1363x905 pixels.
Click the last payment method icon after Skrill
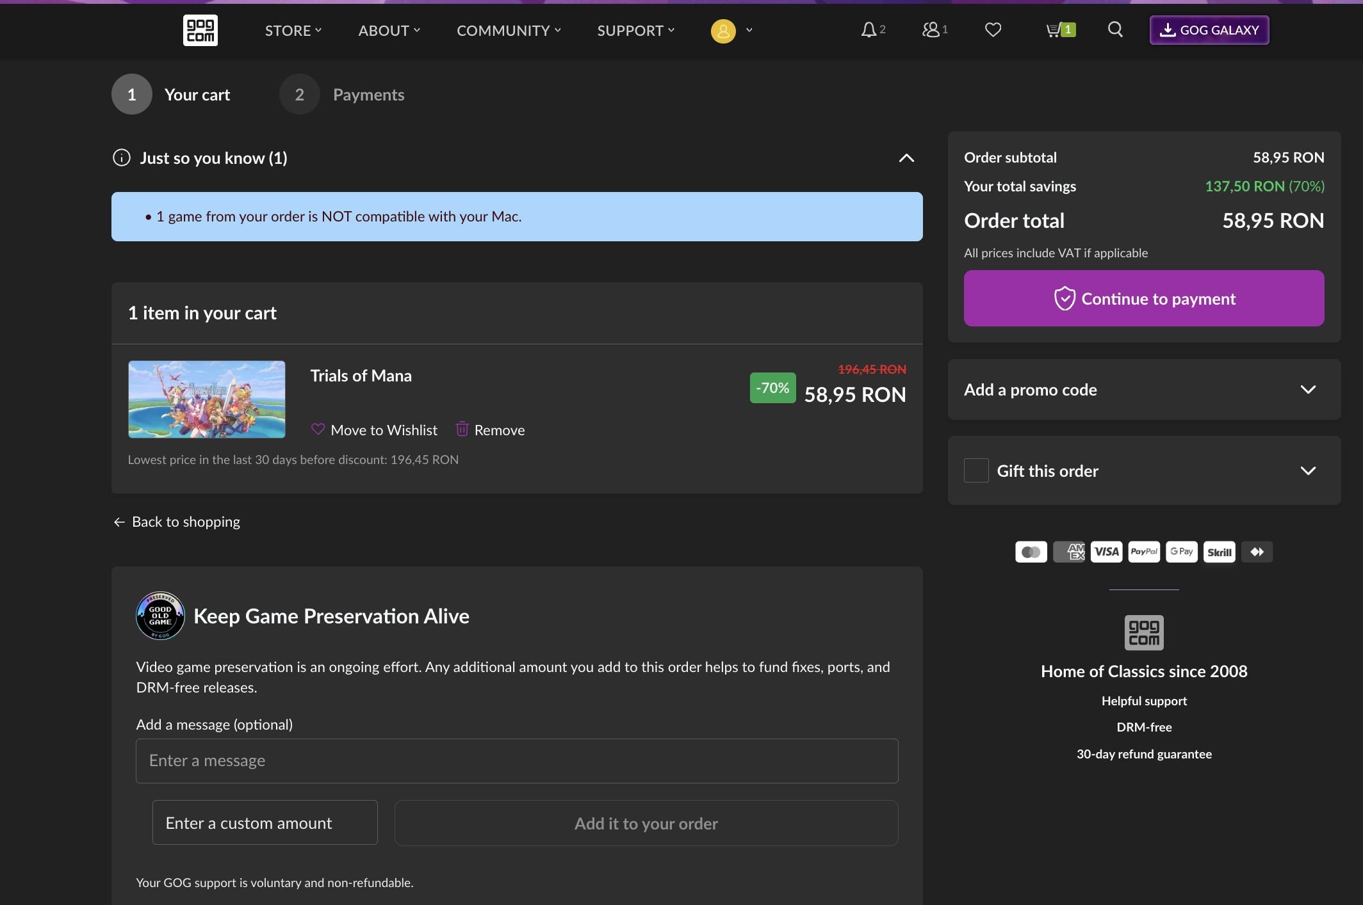(1257, 552)
